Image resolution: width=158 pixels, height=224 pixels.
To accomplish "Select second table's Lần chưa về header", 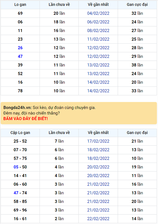I will 59,133.
